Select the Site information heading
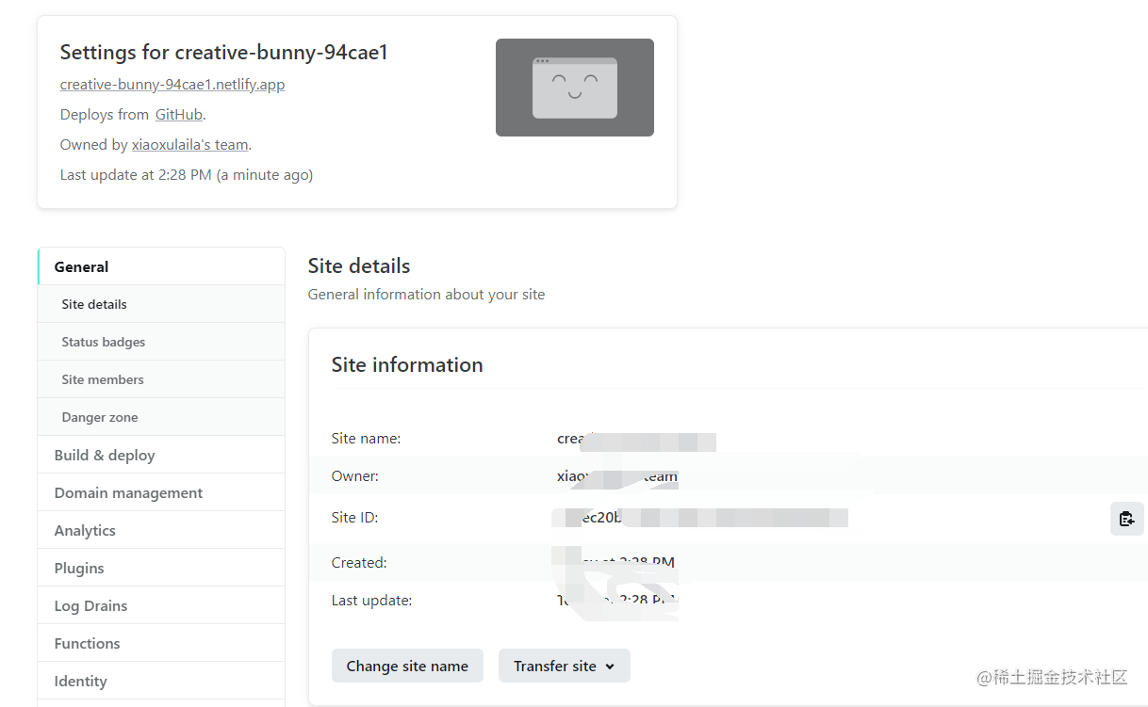The image size is (1148, 707). [x=407, y=364]
